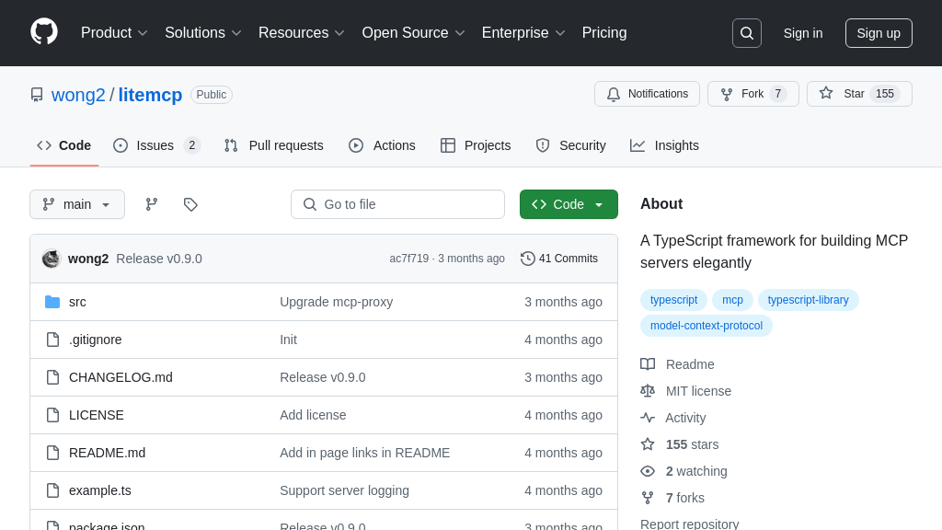Open the green Code dropdown button
Viewport: 942px width, 530px height.
pyautogui.click(x=569, y=204)
